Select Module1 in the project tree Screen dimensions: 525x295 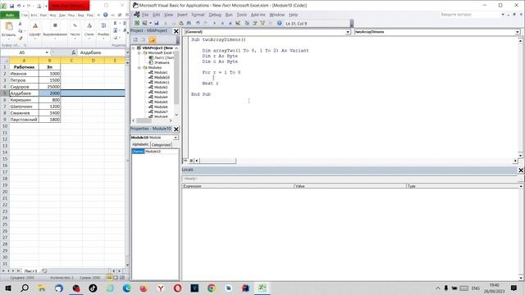[x=161, y=73]
